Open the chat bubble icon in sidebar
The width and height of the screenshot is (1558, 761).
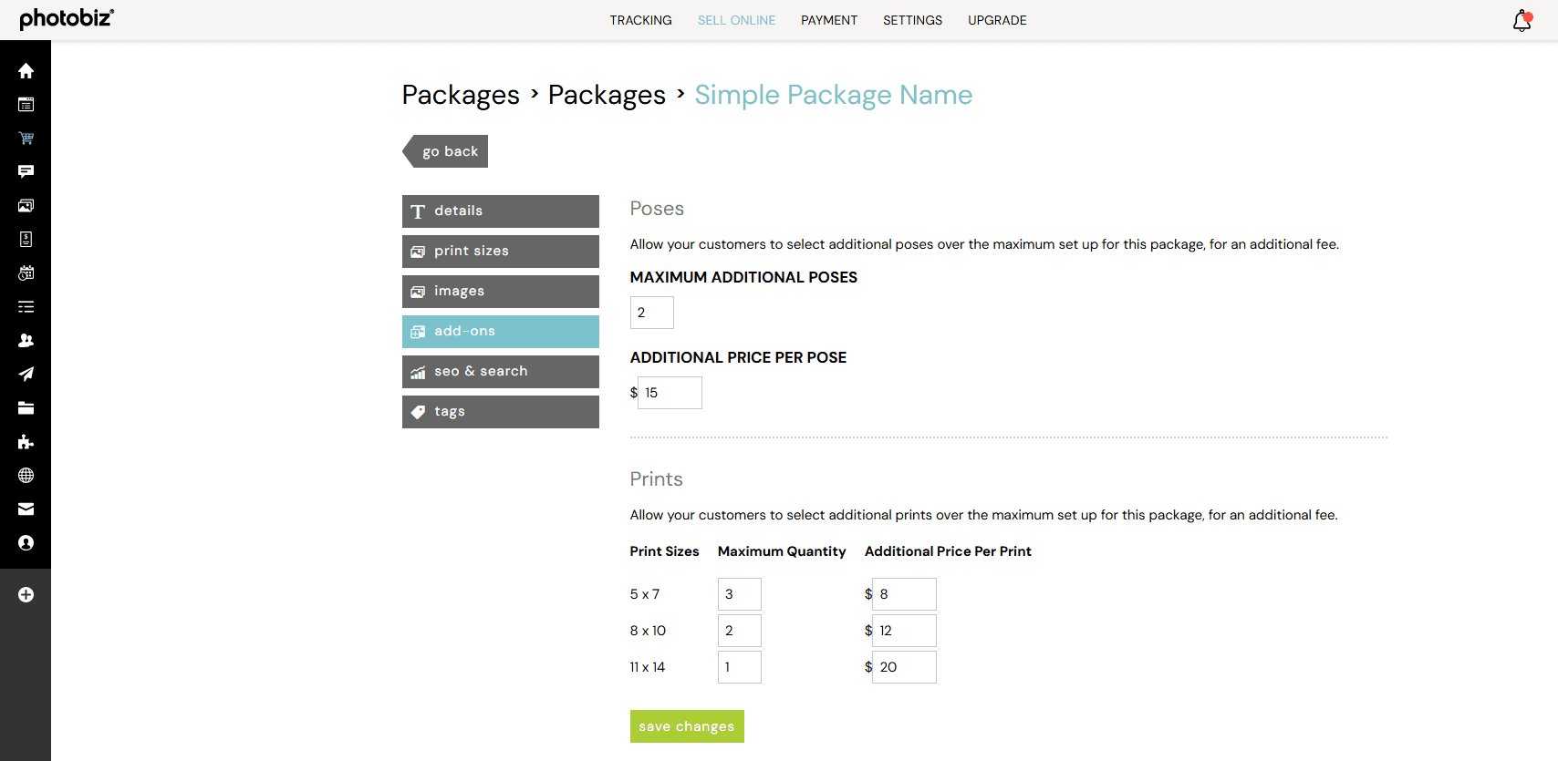(26, 172)
